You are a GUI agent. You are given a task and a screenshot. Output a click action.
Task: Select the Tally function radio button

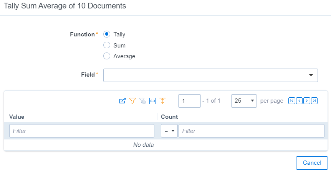point(107,34)
